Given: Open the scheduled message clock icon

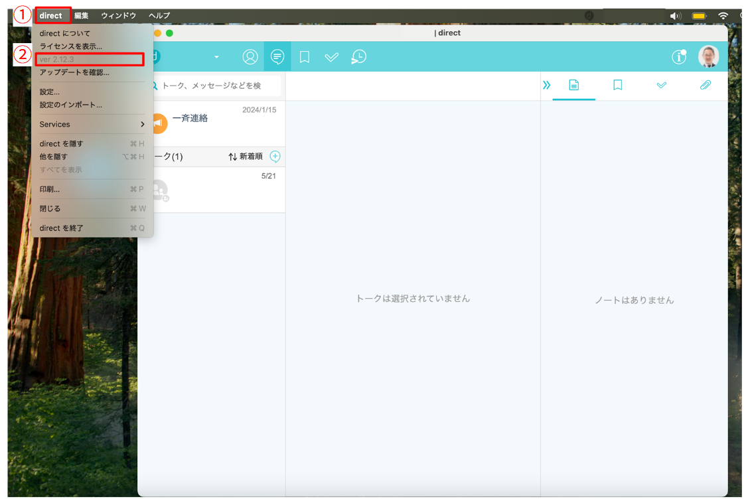Looking at the screenshot, I should tap(358, 57).
